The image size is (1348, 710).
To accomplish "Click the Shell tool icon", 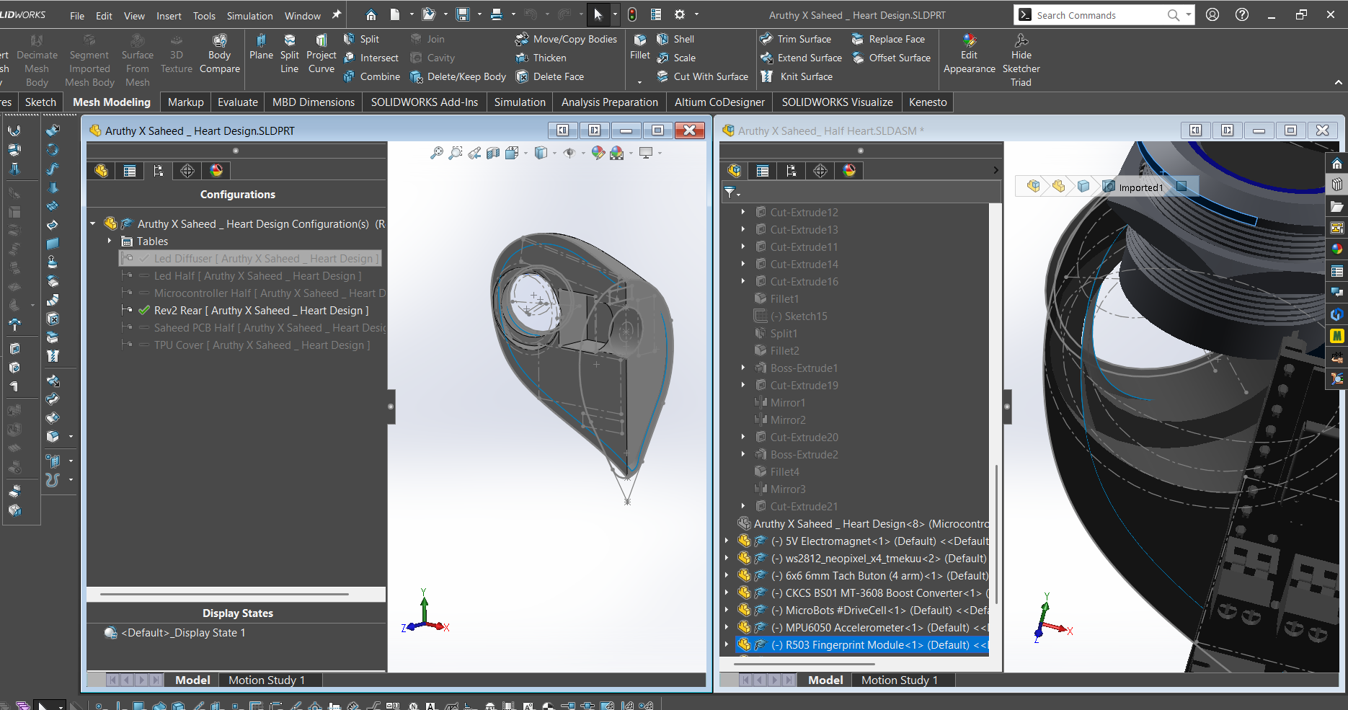I will [663, 39].
